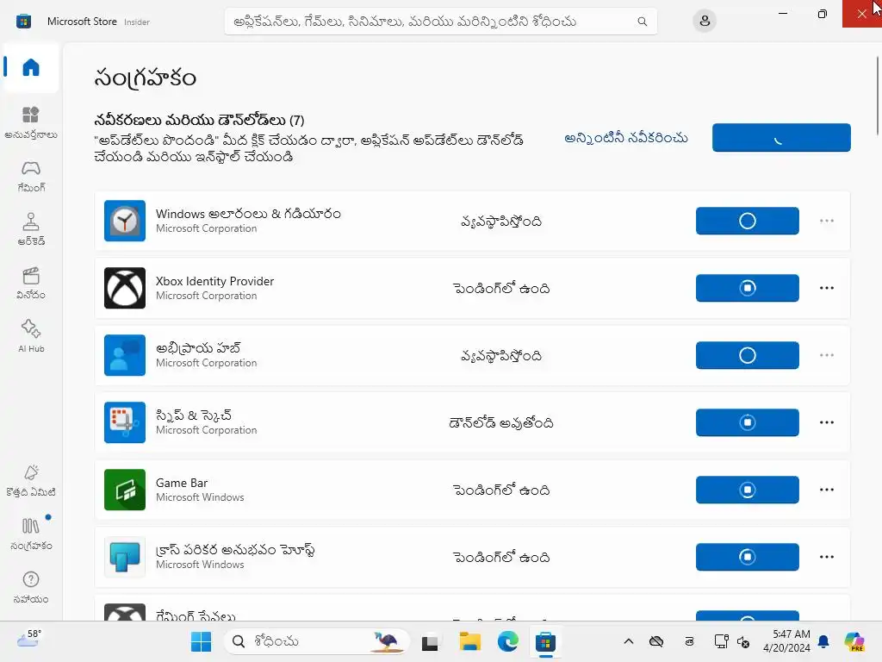
Task: Open Copilot preview icon in taskbar
Action: pyautogui.click(x=855, y=641)
